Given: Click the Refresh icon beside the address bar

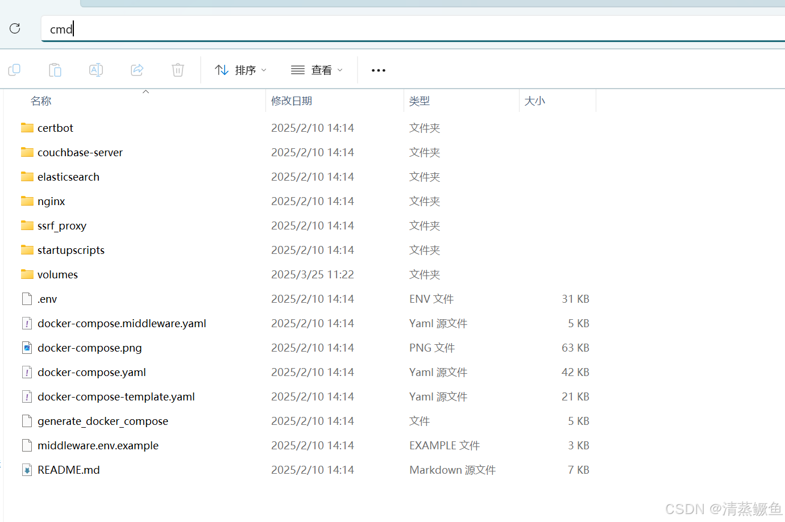Looking at the screenshot, I should tap(15, 28).
